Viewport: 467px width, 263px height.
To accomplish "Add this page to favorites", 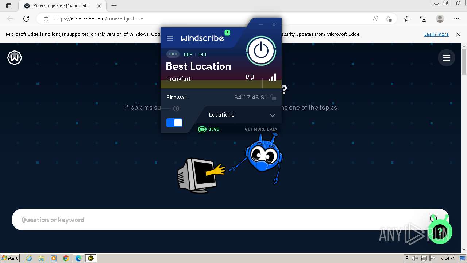I will [389, 19].
